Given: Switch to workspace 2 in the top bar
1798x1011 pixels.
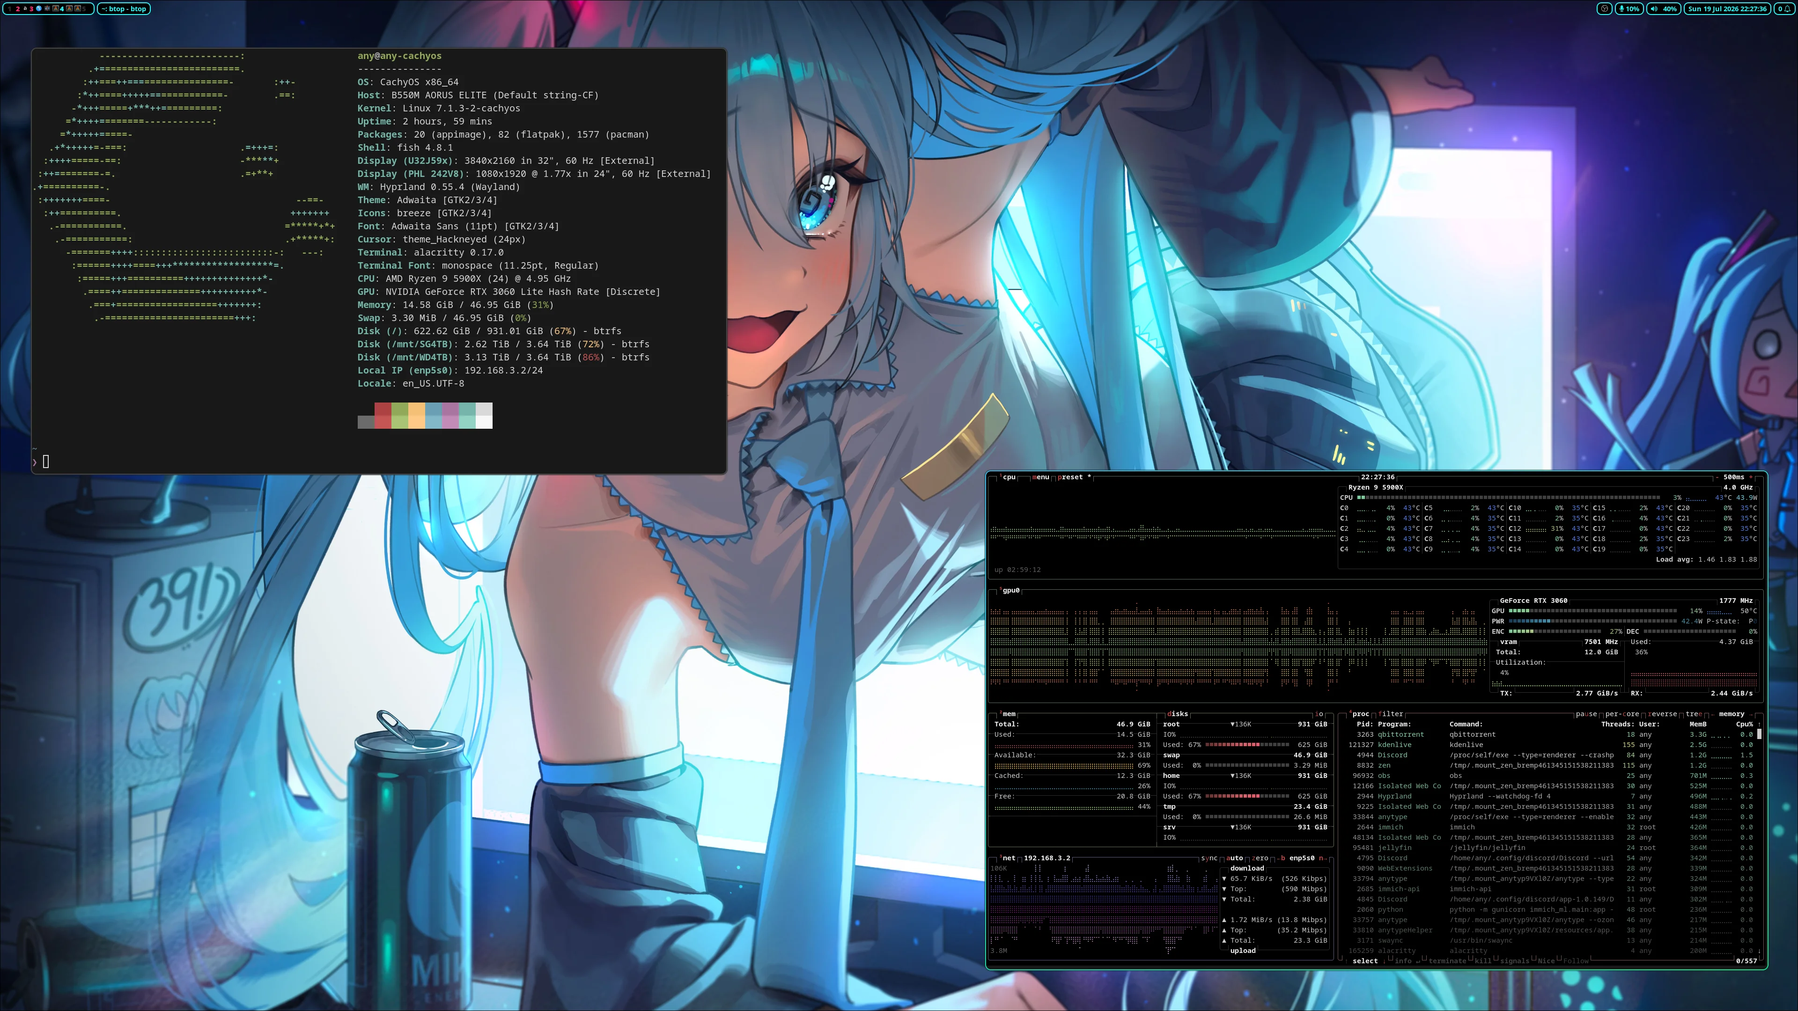Looking at the screenshot, I should point(18,9).
